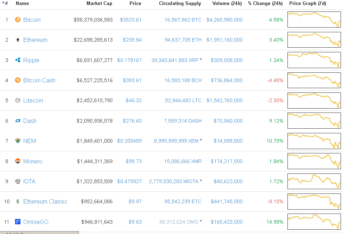Click NEM price $0.205489
The image size is (342, 234).
(129, 141)
